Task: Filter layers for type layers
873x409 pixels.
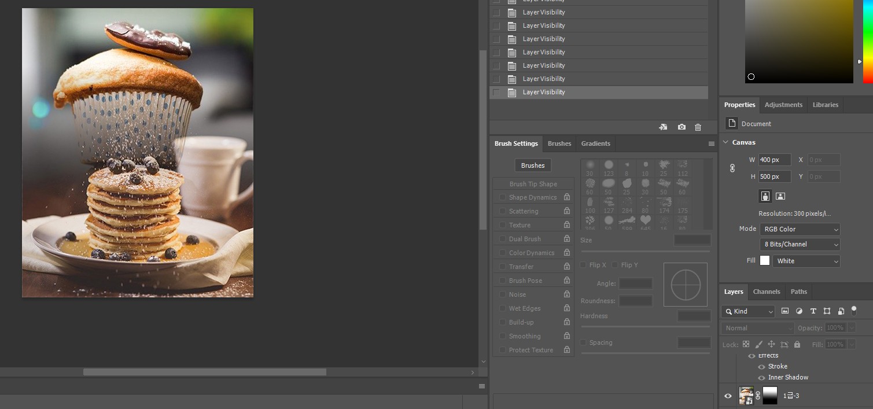Action: 813,311
